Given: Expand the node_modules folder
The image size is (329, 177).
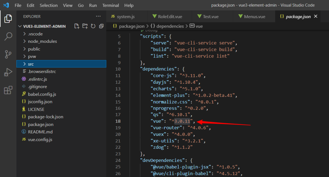Looking at the screenshot, I should tap(61, 42).
